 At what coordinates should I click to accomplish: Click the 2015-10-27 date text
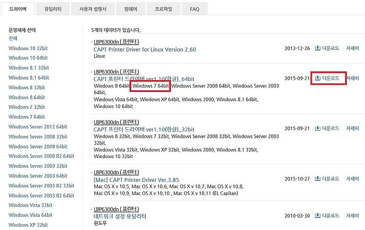(297, 179)
